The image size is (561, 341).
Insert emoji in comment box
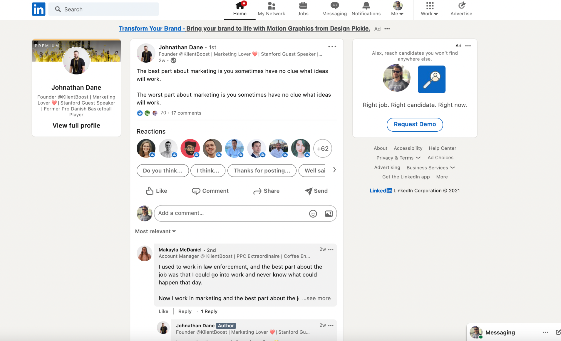click(x=313, y=213)
